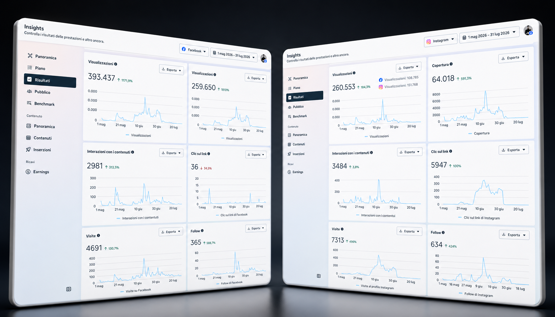Export the 393.437 Visualizzazioni chart

[171, 70]
